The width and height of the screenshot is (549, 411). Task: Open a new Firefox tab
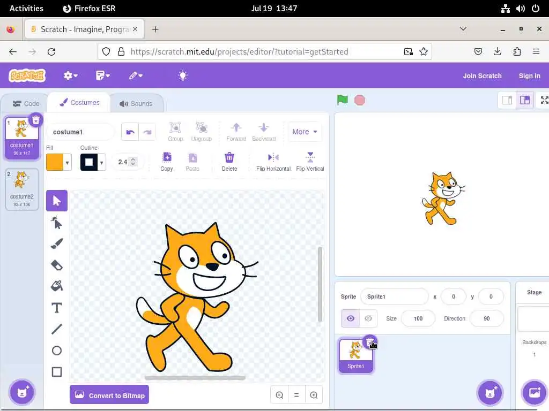click(155, 29)
